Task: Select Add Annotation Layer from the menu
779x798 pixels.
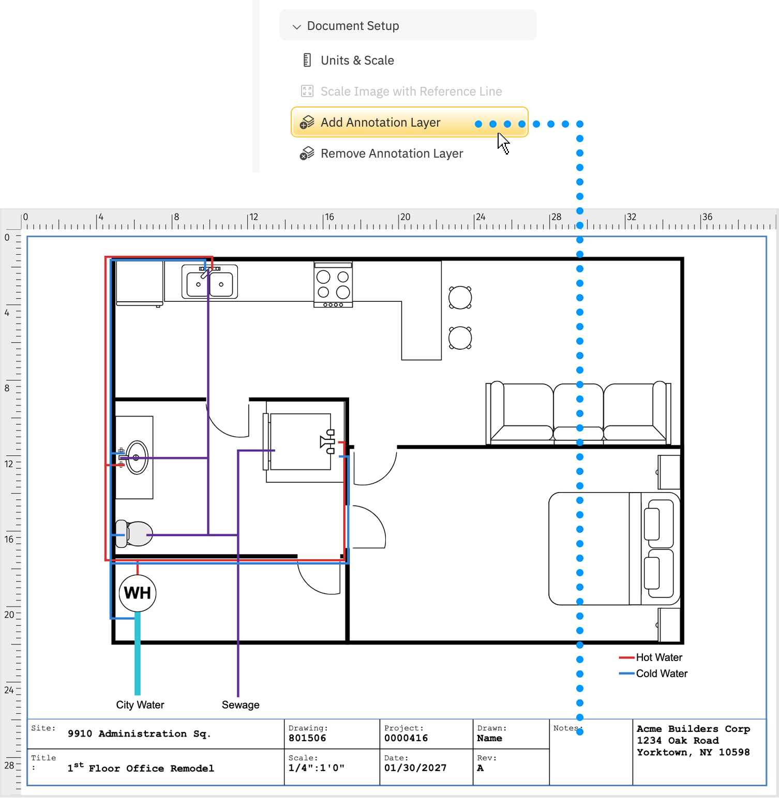Action: (380, 122)
